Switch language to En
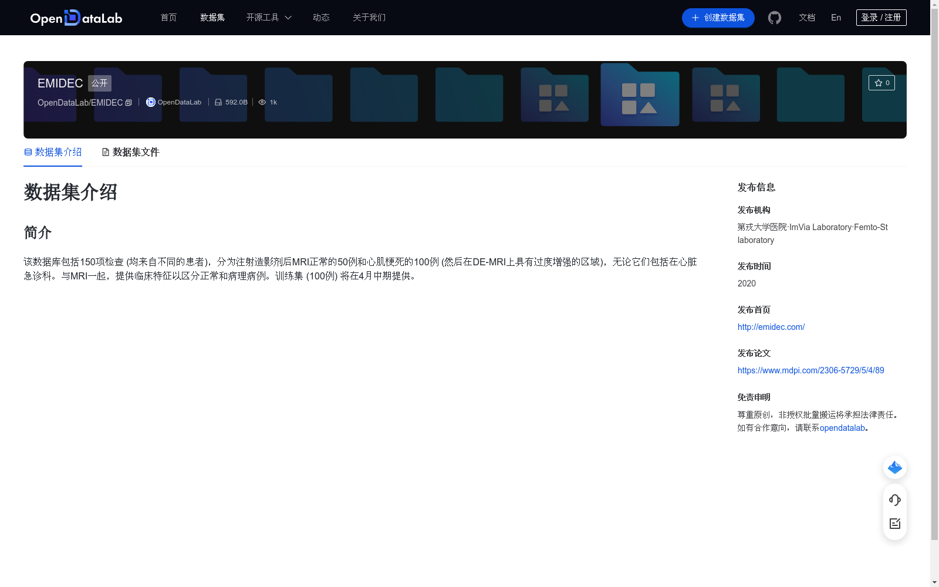This screenshot has height=587, width=939. coord(836,18)
